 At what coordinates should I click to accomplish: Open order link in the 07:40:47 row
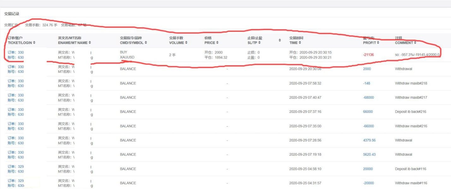coord(15,95)
